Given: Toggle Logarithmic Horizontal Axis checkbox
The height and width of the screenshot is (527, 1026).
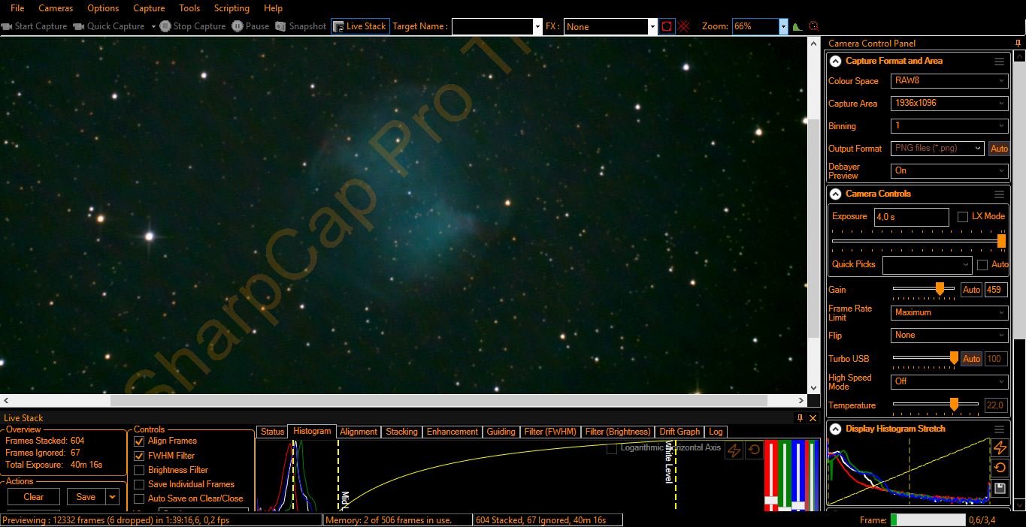Looking at the screenshot, I should pos(612,448).
